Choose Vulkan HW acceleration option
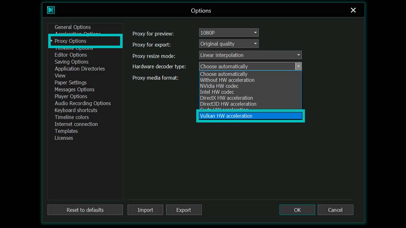Image resolution: width=406 pixels, height=228 pixels. tap(250, 116)
